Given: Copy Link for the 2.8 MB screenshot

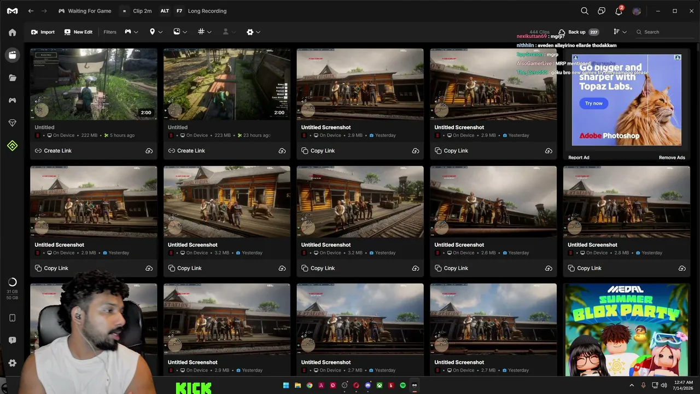Looking at the screenshot, I should point(585,268).
